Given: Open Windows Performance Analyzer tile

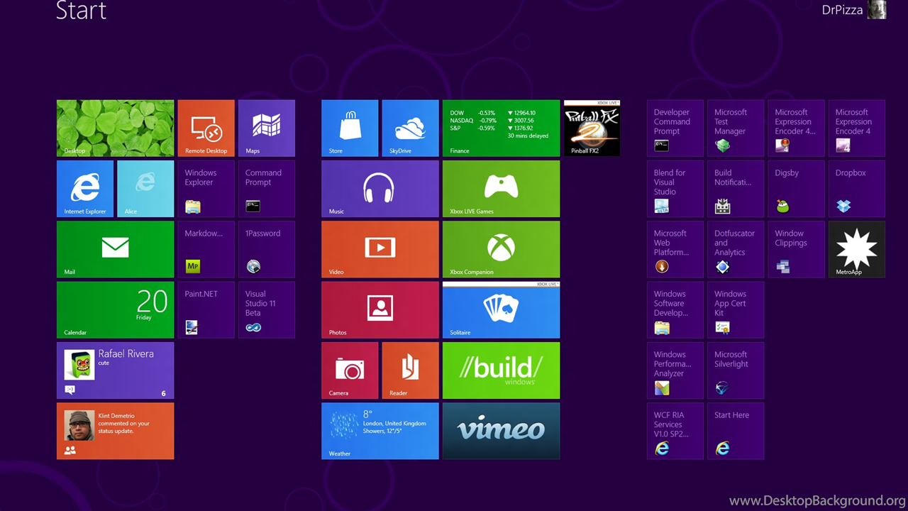Looking at the screenshot, I should [675, 370].
